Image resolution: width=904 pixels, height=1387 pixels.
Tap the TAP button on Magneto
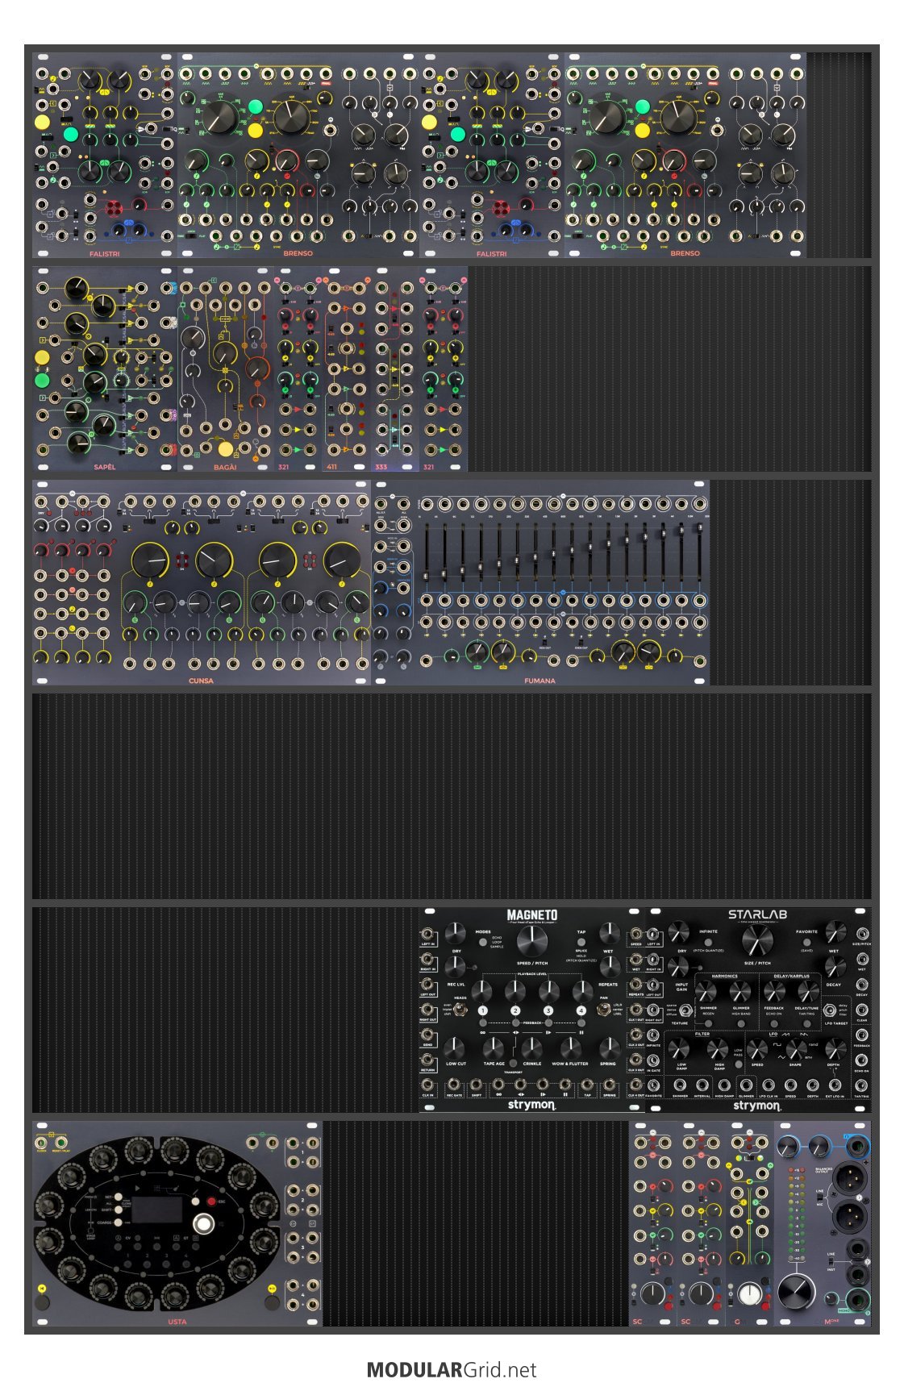581,942
